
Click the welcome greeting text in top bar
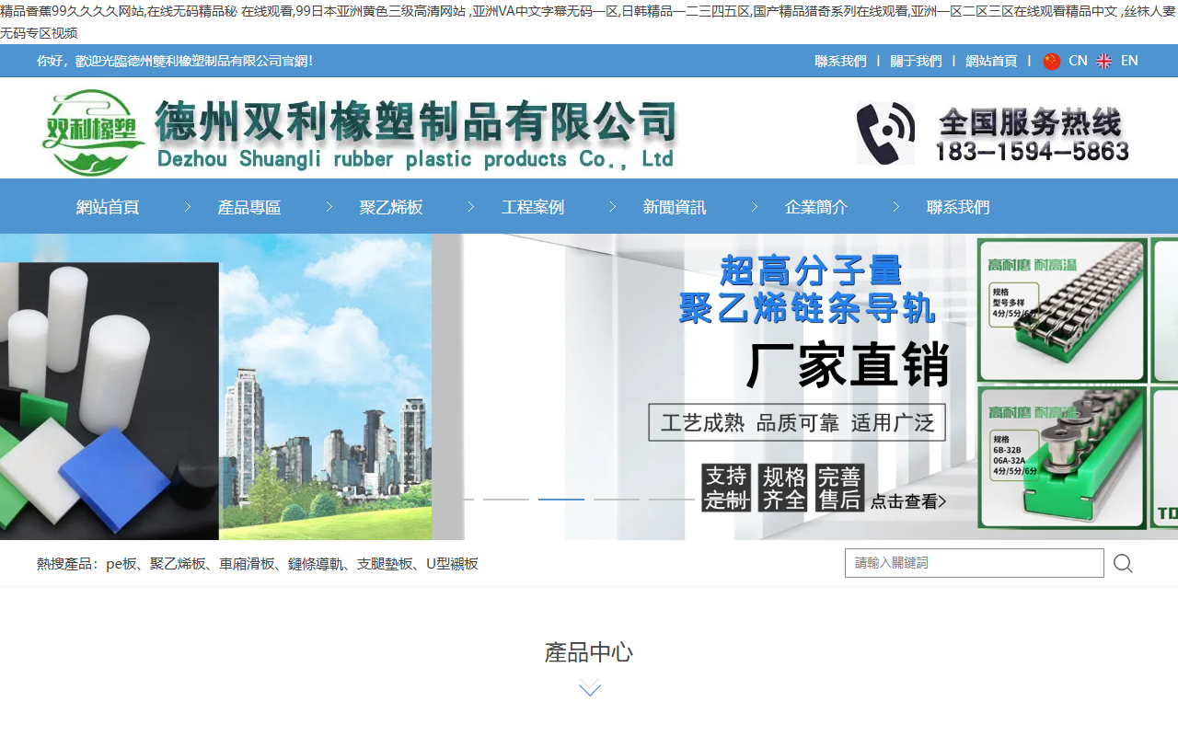coord(175,61)
